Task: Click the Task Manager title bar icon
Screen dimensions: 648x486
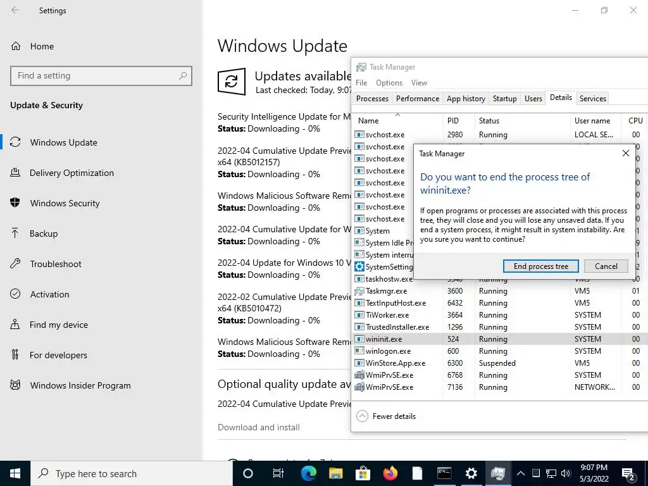Action: pos(361,67)
